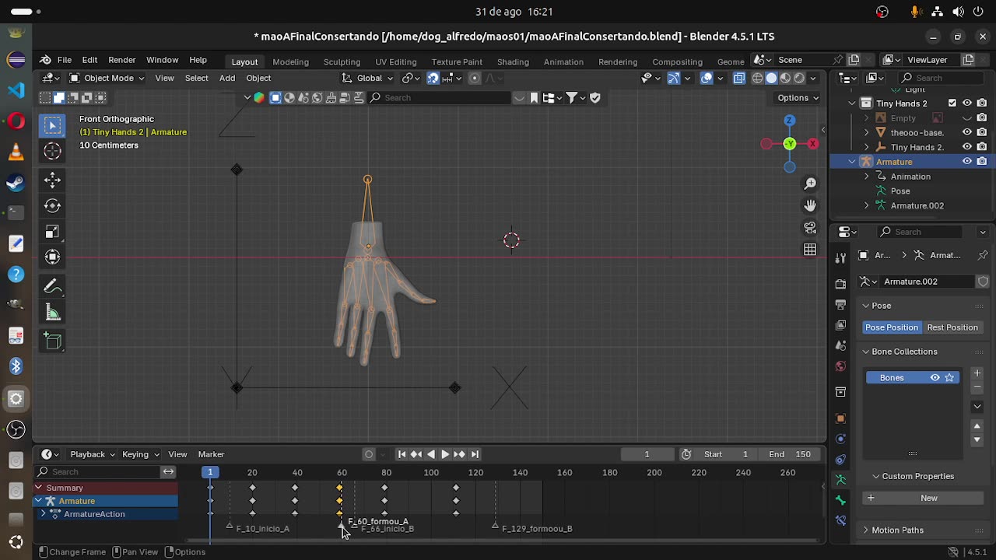Choose the Measure tool
The image size is (996, 560).
pyautogui.click(x=52, y=313)
